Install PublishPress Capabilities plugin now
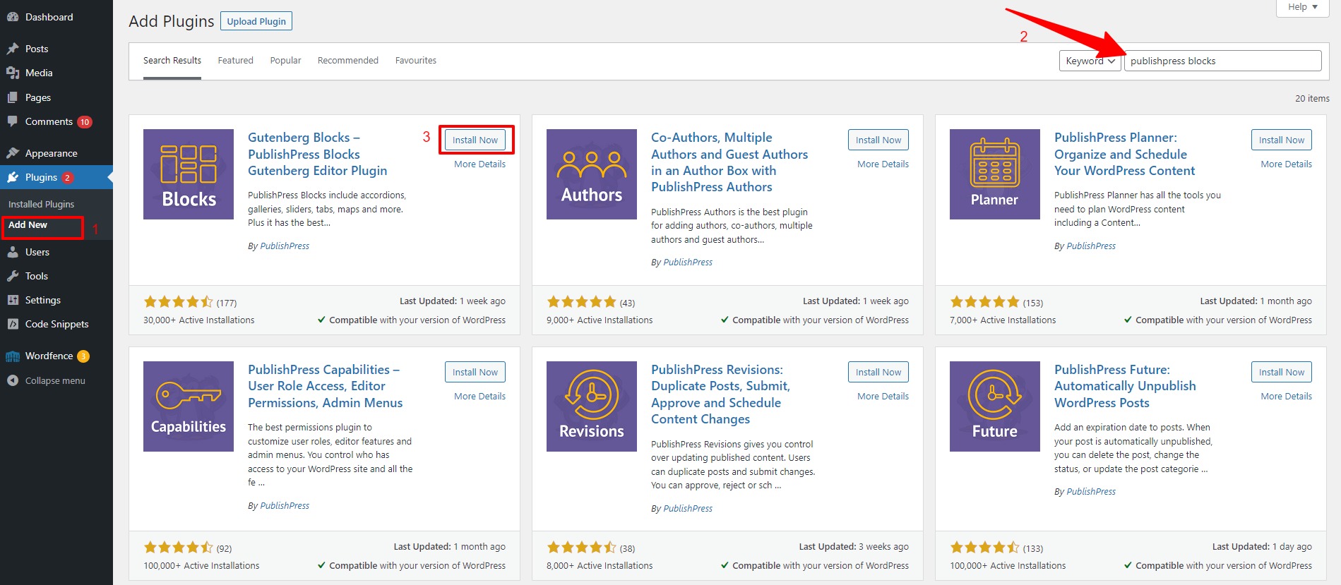 click(x=475, y=372)
